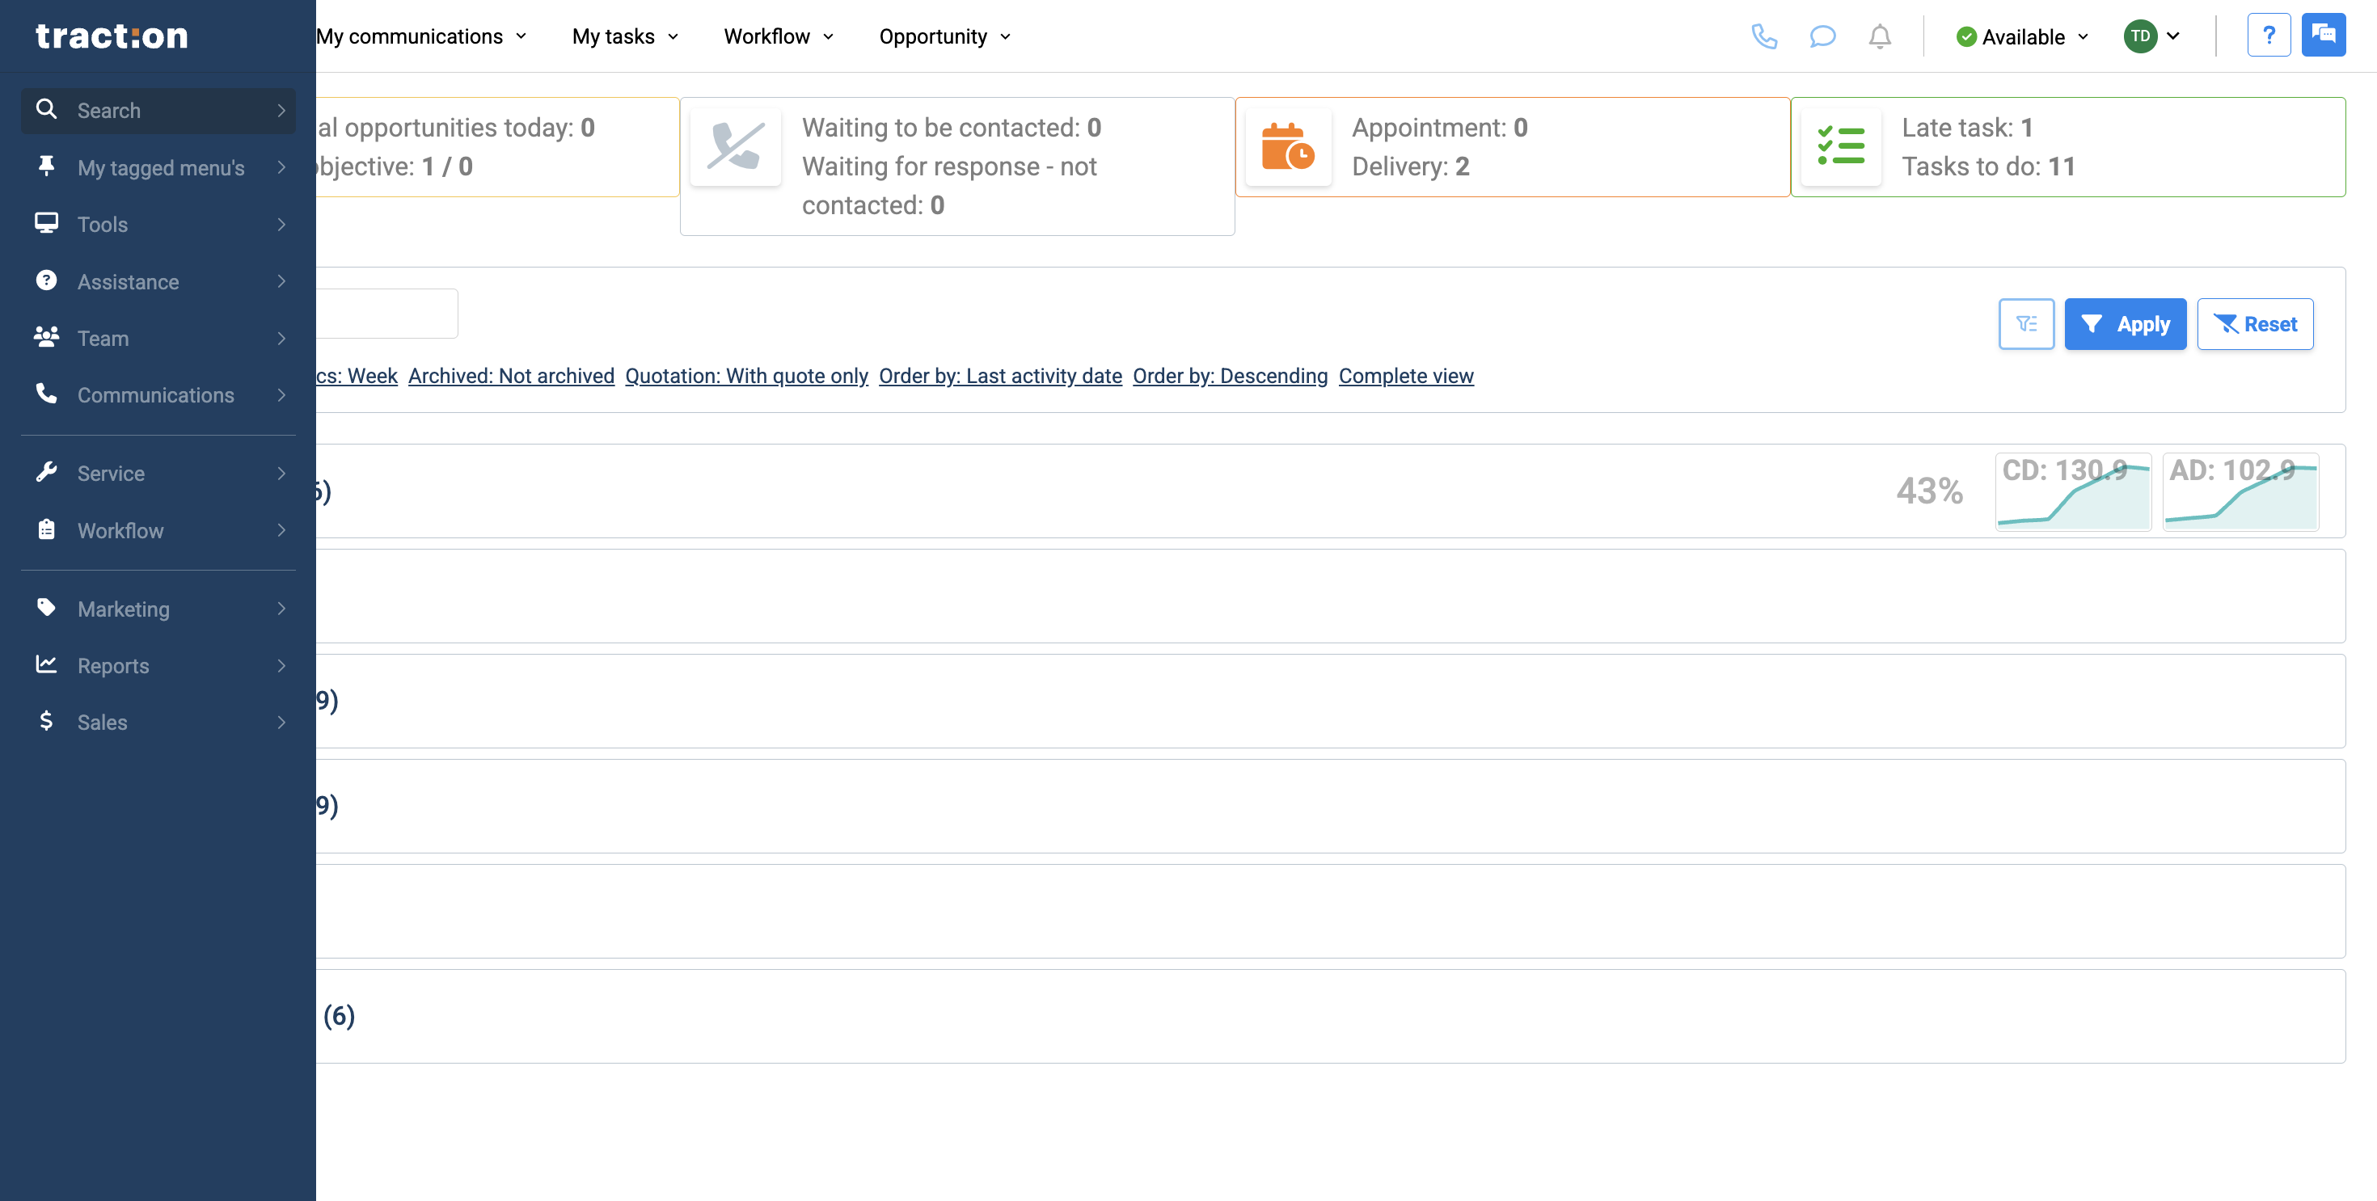Screen dimensions: 2377x1201
Task: Open the phone call panel
Action: (x=1764, y=37)
